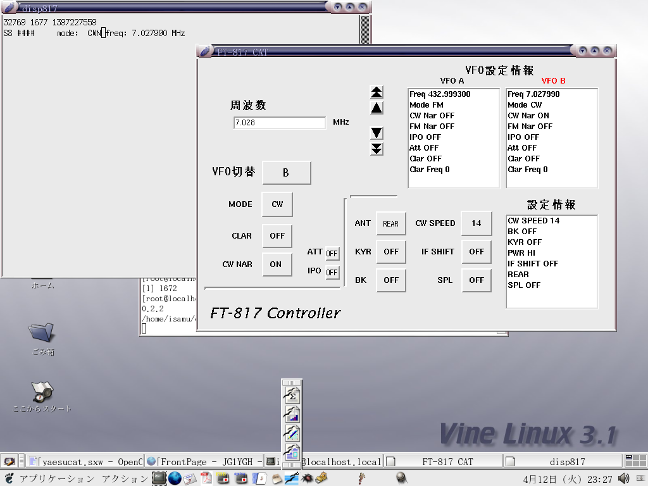This screenshot has width=648, height=486.
Task: Toggle the SPL OFF button
Action: pos(477,280)
